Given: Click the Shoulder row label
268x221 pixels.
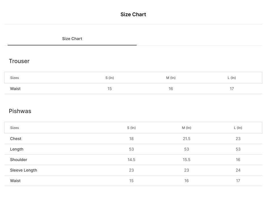Looking at the screenshot, I should (x=19, y=160).
